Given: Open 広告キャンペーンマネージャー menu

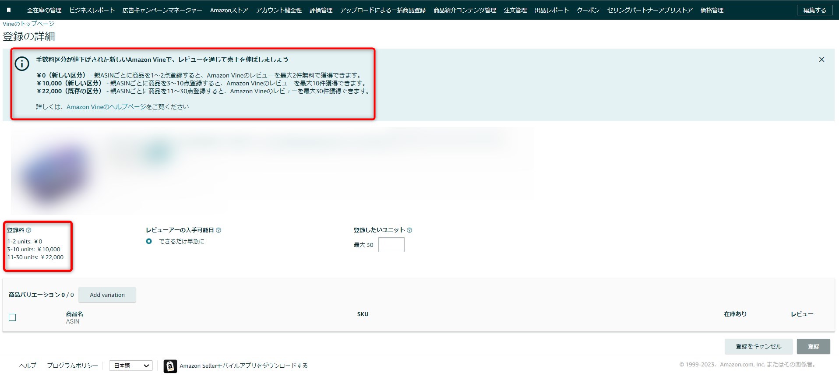Looking at the screenshot, I should (x=162, y=10).
